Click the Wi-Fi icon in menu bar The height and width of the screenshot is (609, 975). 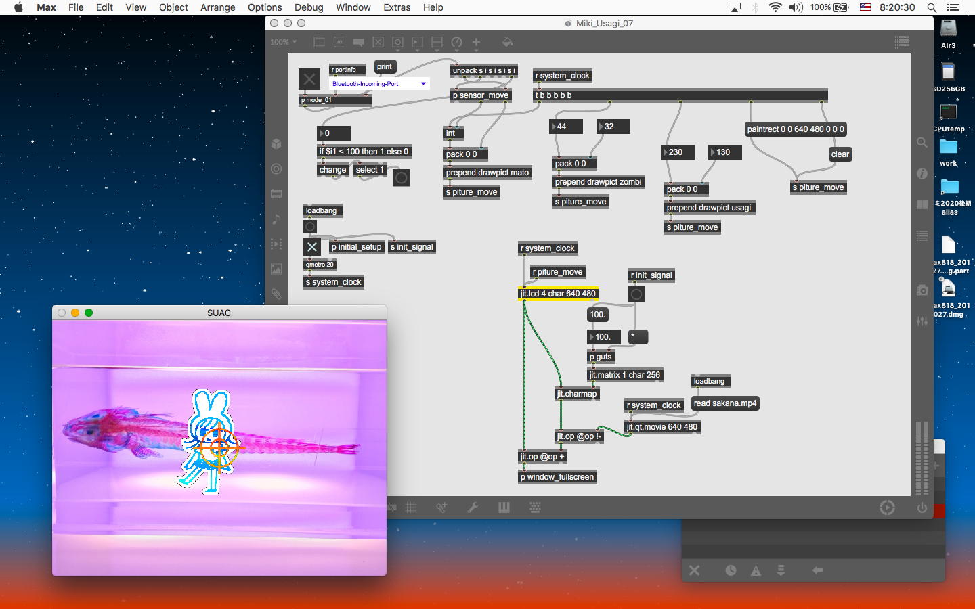tap(775, 7)
